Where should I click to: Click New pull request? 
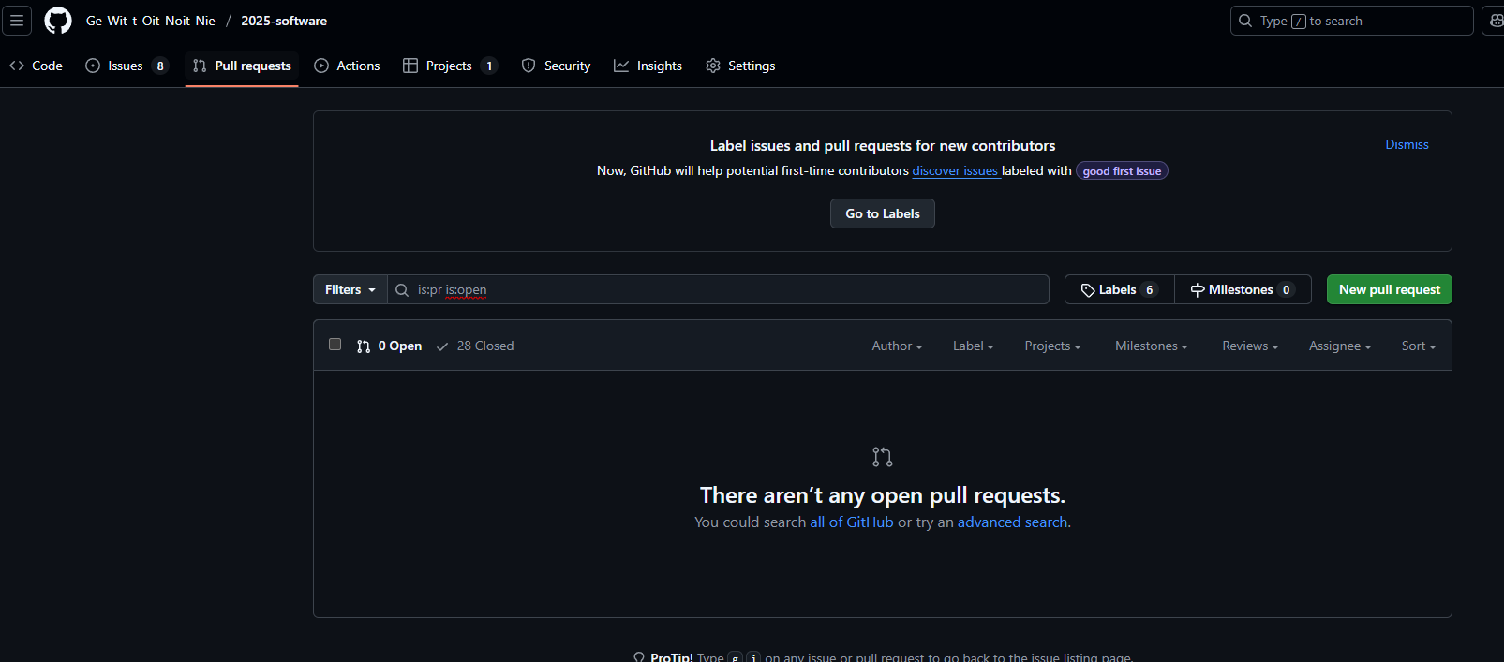click(x=1390, y=289)
